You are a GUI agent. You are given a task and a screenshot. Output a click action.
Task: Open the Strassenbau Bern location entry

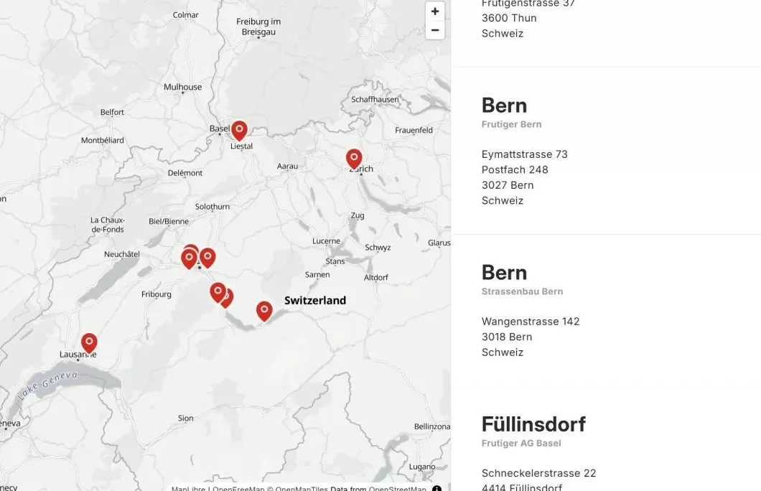tap(504, 273)
